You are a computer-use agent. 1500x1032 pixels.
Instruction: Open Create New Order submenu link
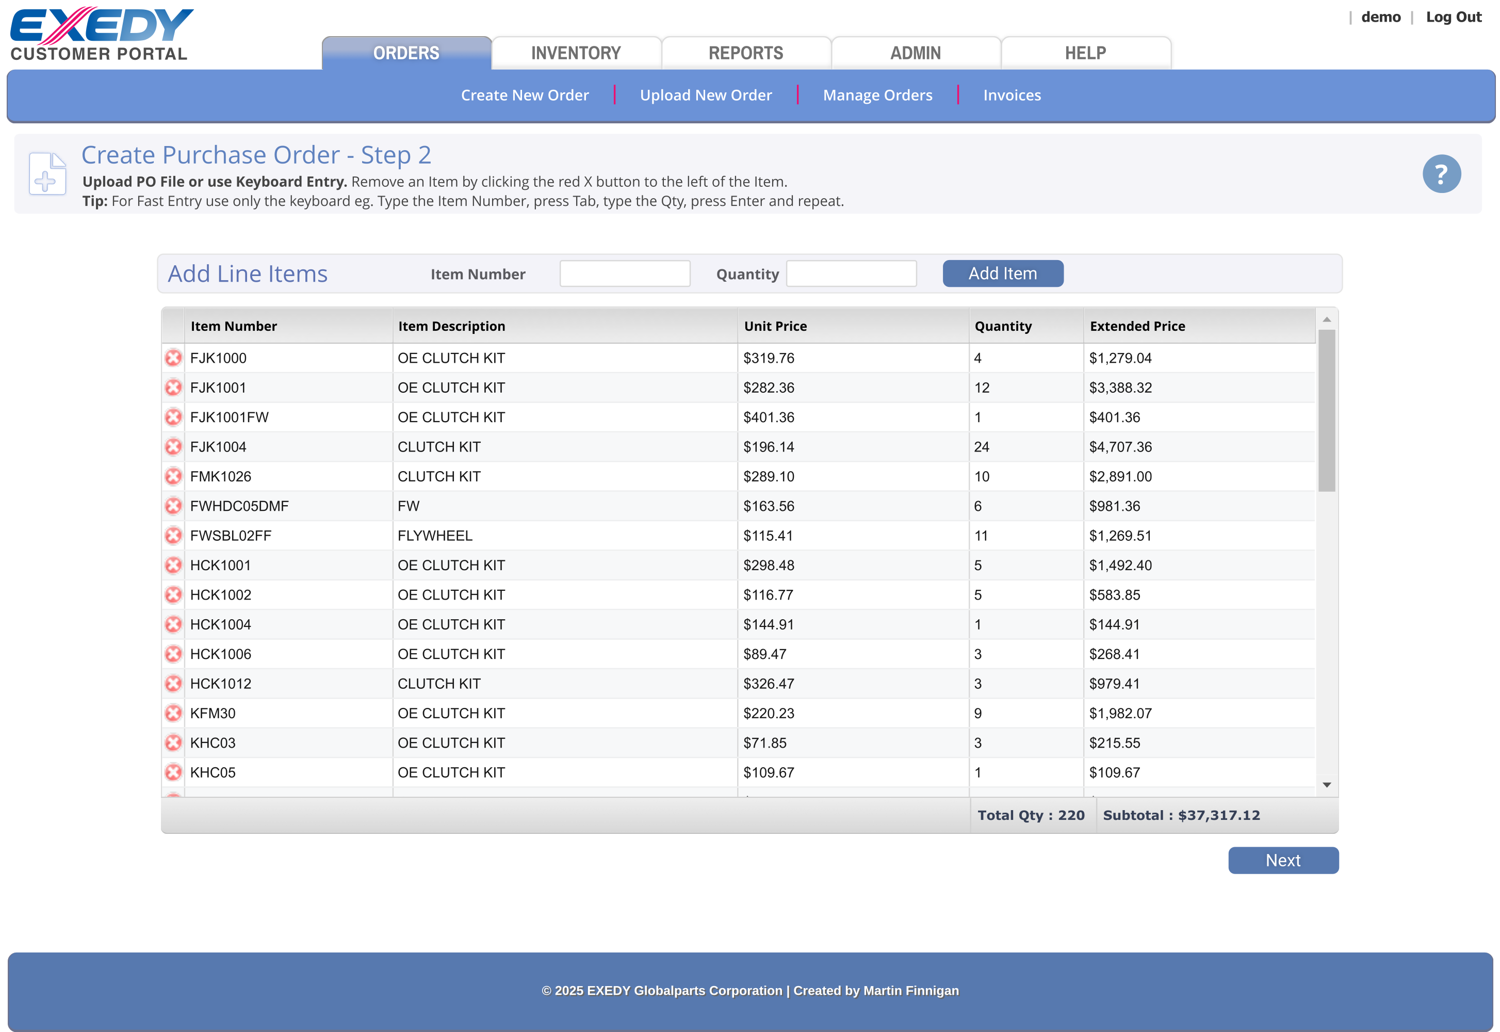coord(525,95)
